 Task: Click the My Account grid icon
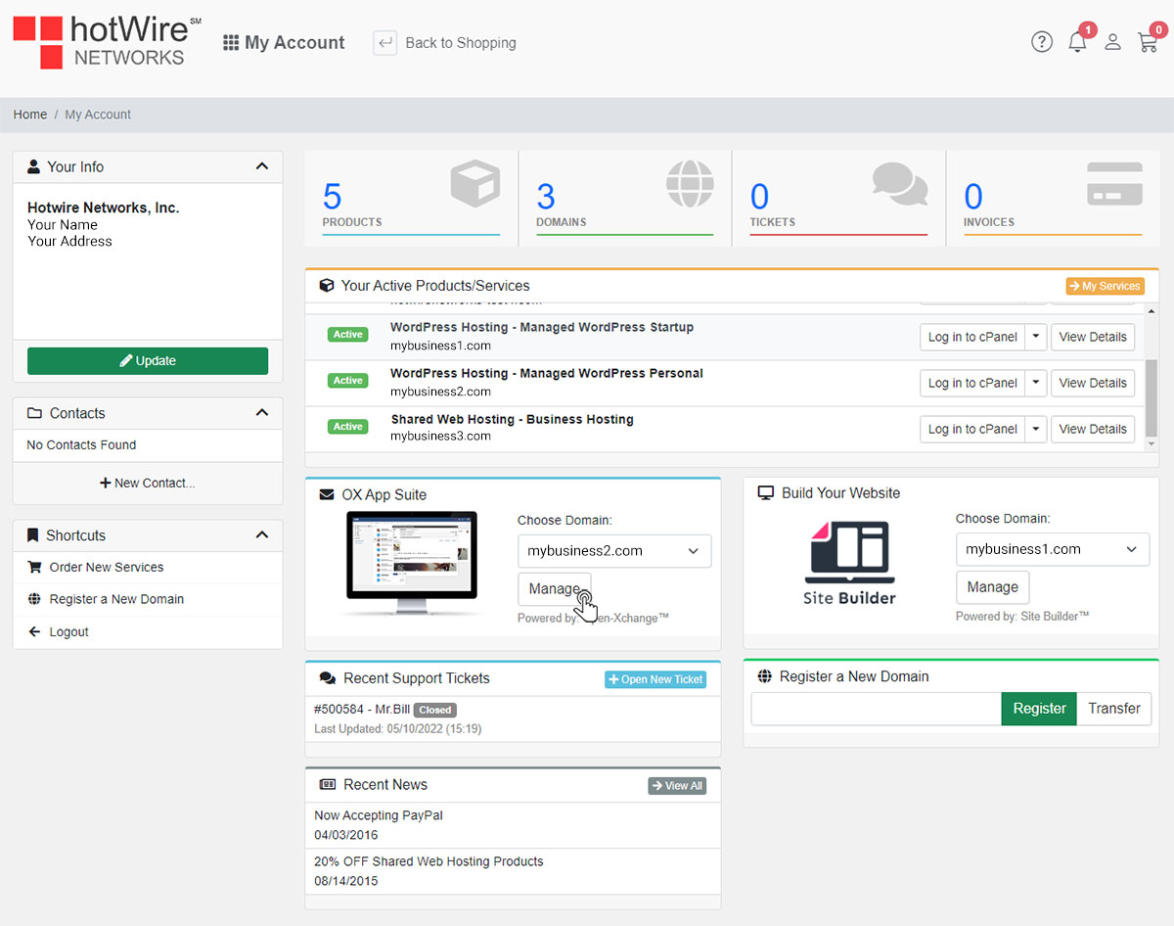tap(231, 43)
